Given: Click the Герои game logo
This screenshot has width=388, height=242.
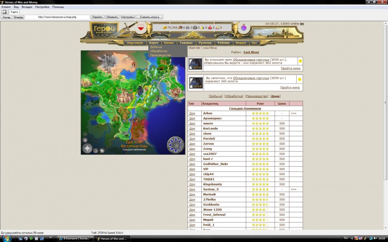Looking at the screenshot, I should coord(104,30).
